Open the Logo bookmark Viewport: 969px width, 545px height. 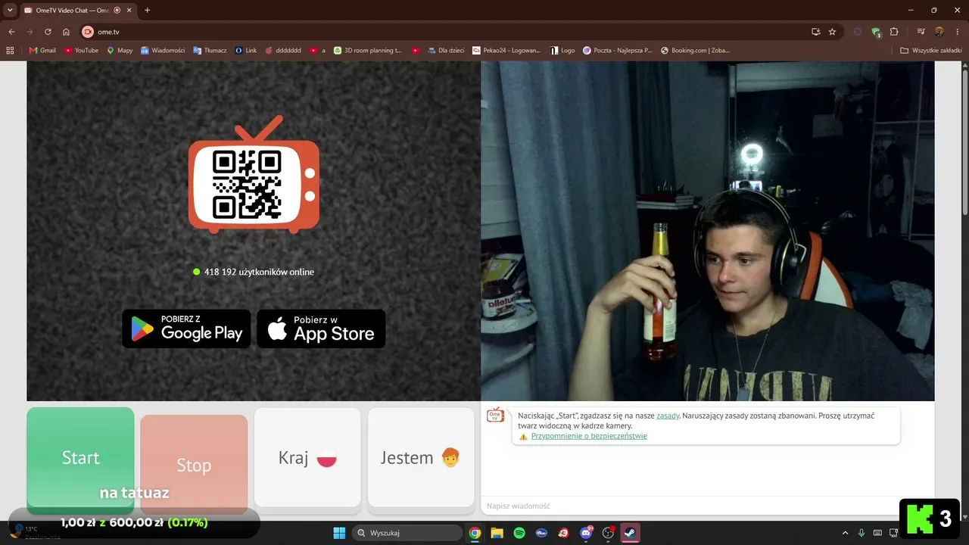562,51
